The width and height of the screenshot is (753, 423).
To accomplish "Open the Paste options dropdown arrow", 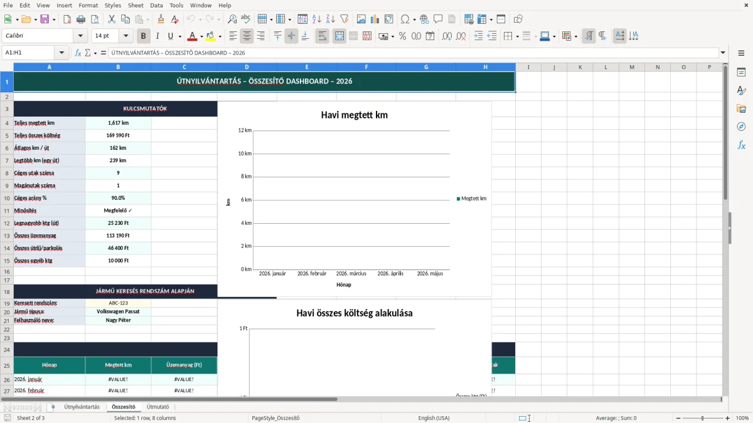I will tap(147, 19).
